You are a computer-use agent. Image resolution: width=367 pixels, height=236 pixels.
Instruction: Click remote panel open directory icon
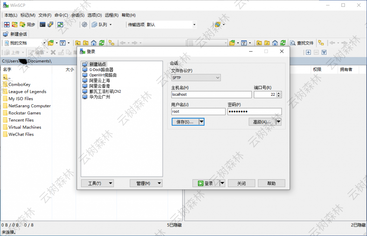[x=232, y=43]
